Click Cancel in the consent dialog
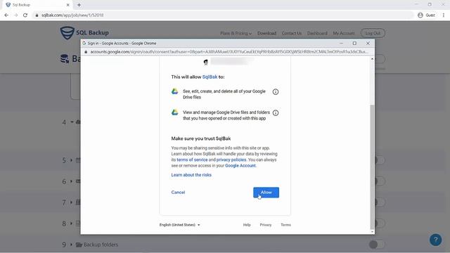The width and height of the screenshot is (450, 253). coord(178,192)
